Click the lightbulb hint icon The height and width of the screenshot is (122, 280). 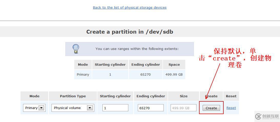76,49
